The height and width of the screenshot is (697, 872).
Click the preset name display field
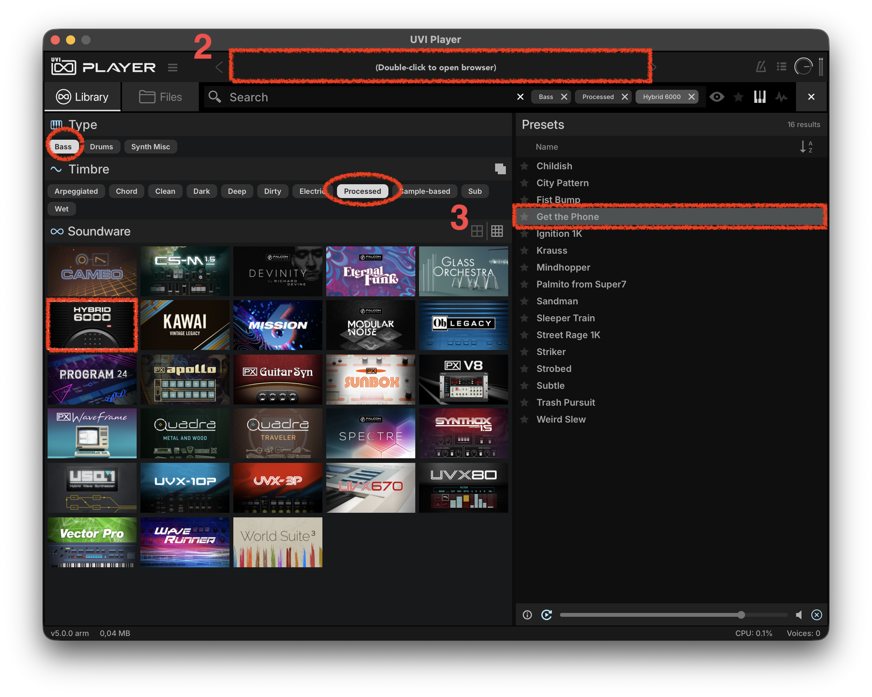(436, 67)
